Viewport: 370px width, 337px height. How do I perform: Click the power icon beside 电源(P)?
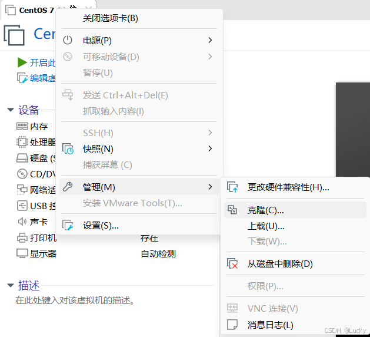click(x=68, y=40)
